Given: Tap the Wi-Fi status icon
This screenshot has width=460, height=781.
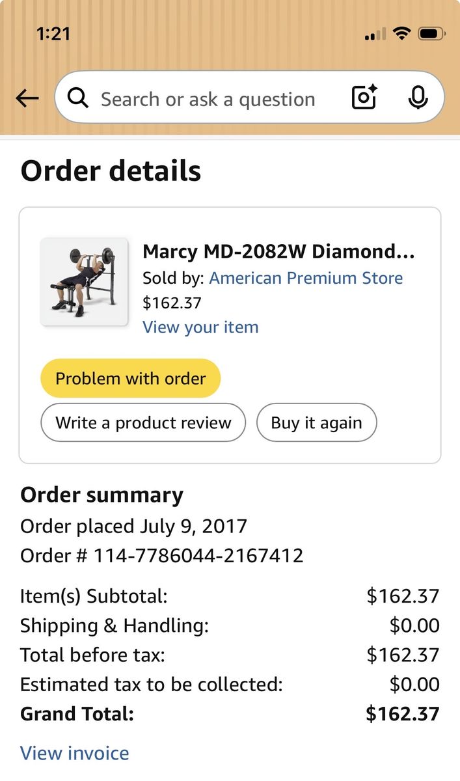Looking at the screenshot, I should coord(403,33).
